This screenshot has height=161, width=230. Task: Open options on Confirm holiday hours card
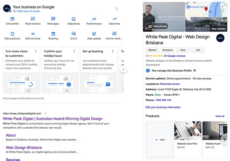74,51
